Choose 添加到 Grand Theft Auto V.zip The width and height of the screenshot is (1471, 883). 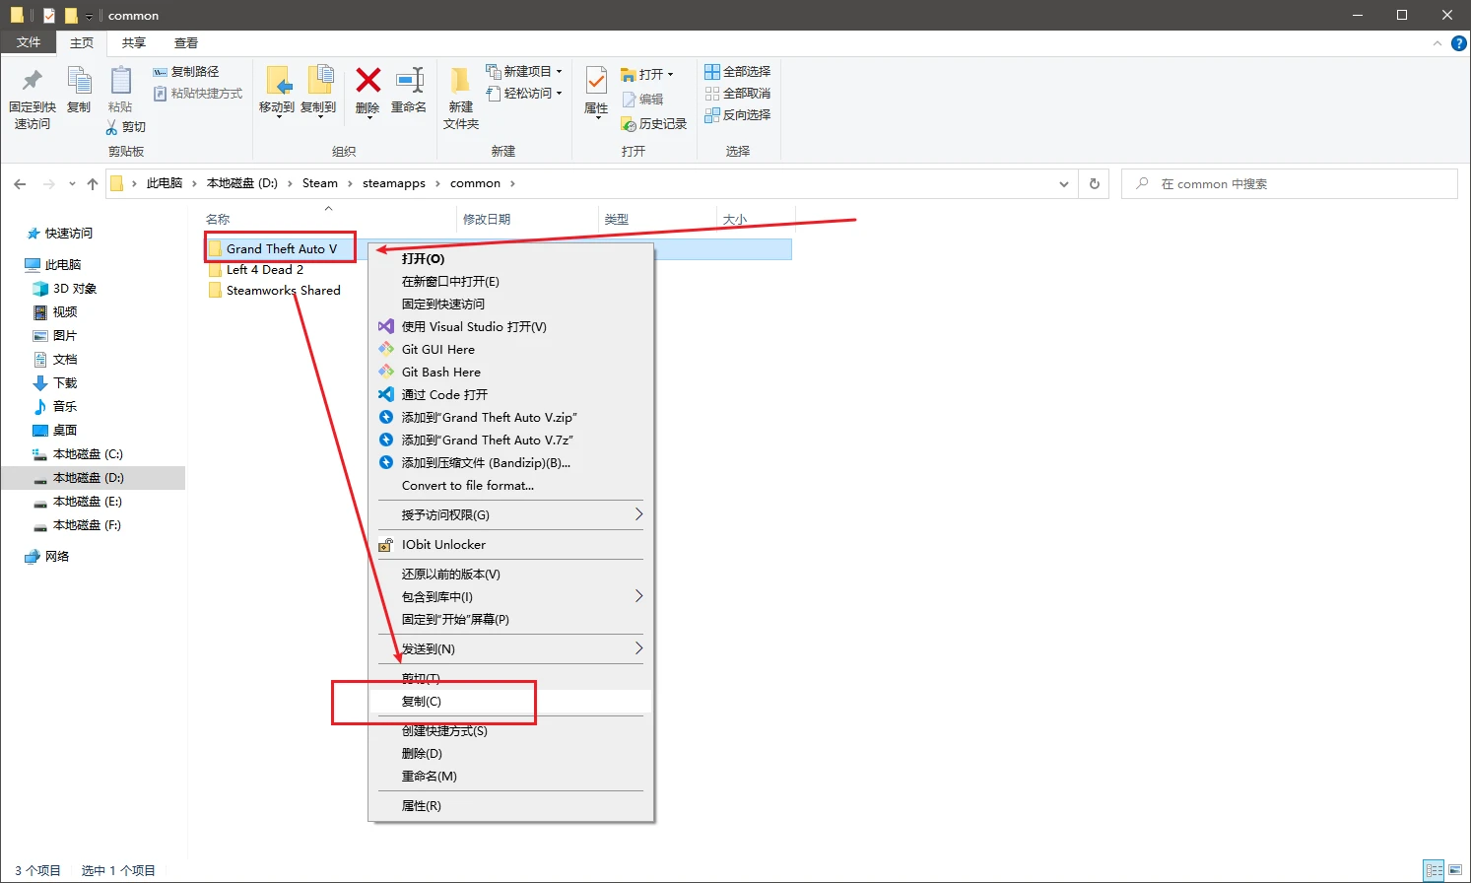[510, 418]
